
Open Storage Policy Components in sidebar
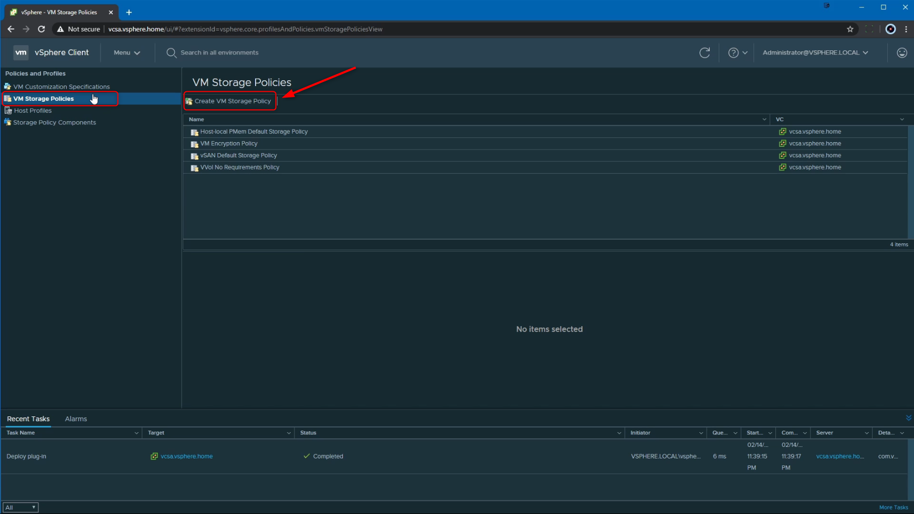(x=55, y=122)
